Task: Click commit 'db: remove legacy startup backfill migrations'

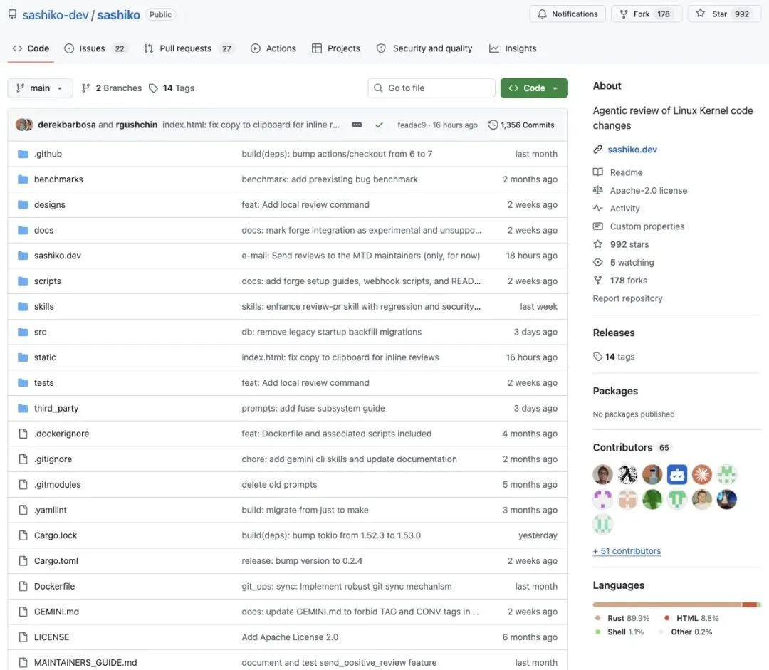Action: 332,332
